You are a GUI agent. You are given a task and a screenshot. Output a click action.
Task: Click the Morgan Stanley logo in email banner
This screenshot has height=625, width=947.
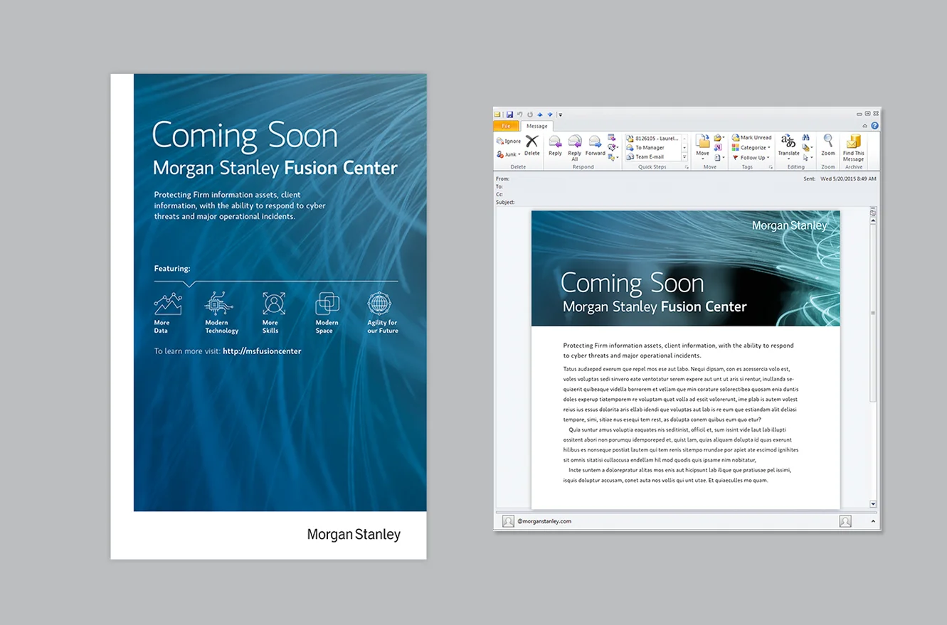[x=790, y=225]
